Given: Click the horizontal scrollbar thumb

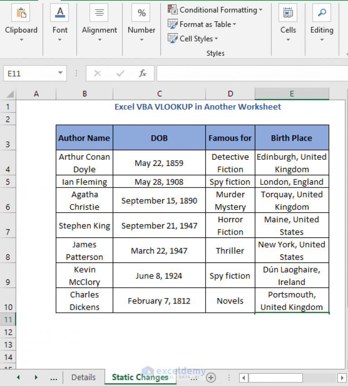Looking at the screenshot, I should (275, 377).
